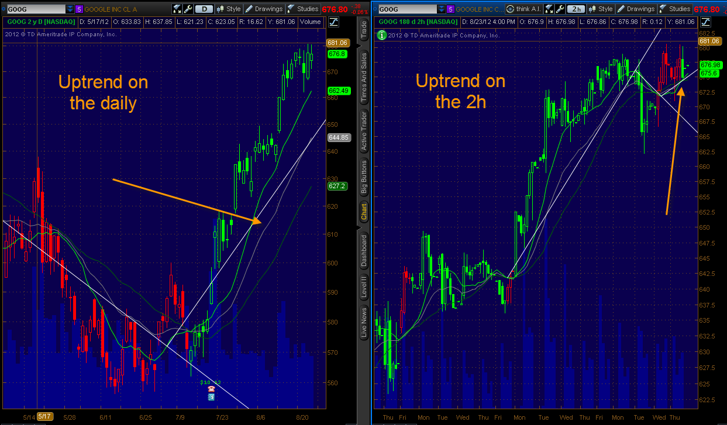Click the 644.85 price bubble on the daily axis
This screenshot has height=425, width=727.
[339, 137]
